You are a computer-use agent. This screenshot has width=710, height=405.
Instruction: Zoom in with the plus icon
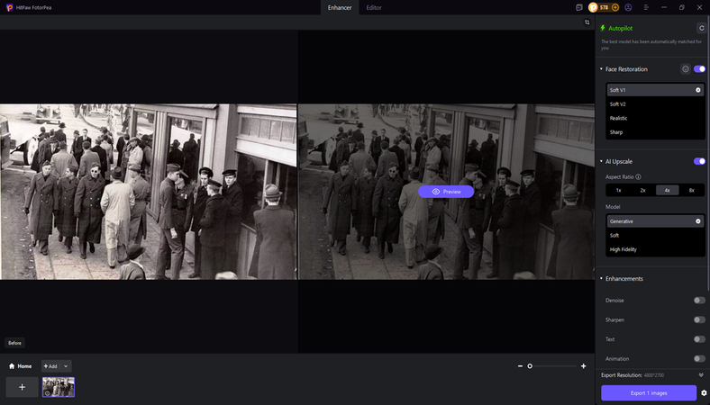click(x=583, y=366)
